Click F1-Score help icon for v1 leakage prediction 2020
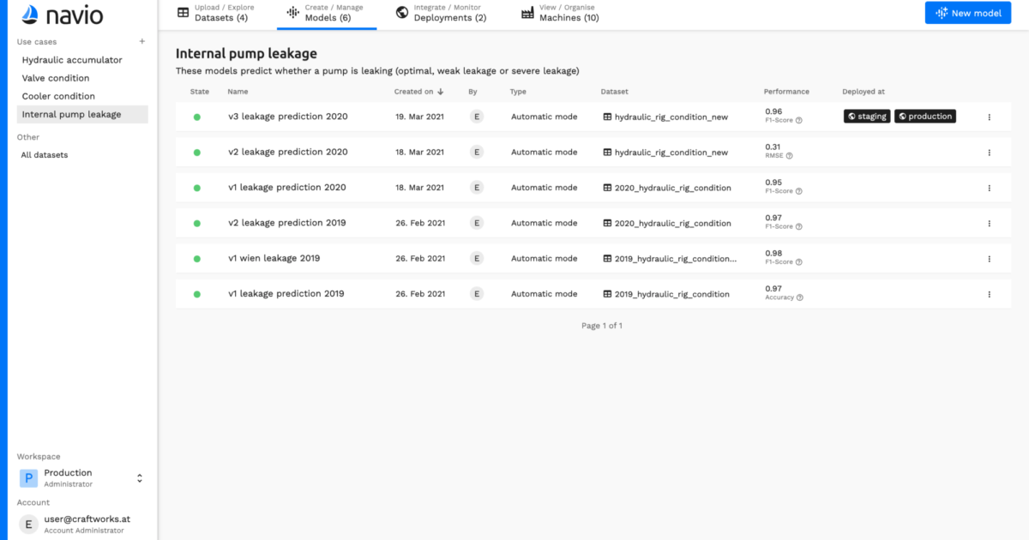1029x540 pixels. (x=799, y=191)
